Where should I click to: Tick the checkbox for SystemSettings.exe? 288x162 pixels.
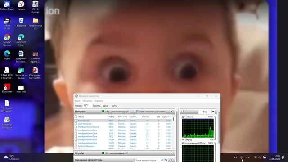(x=76, y=146)
